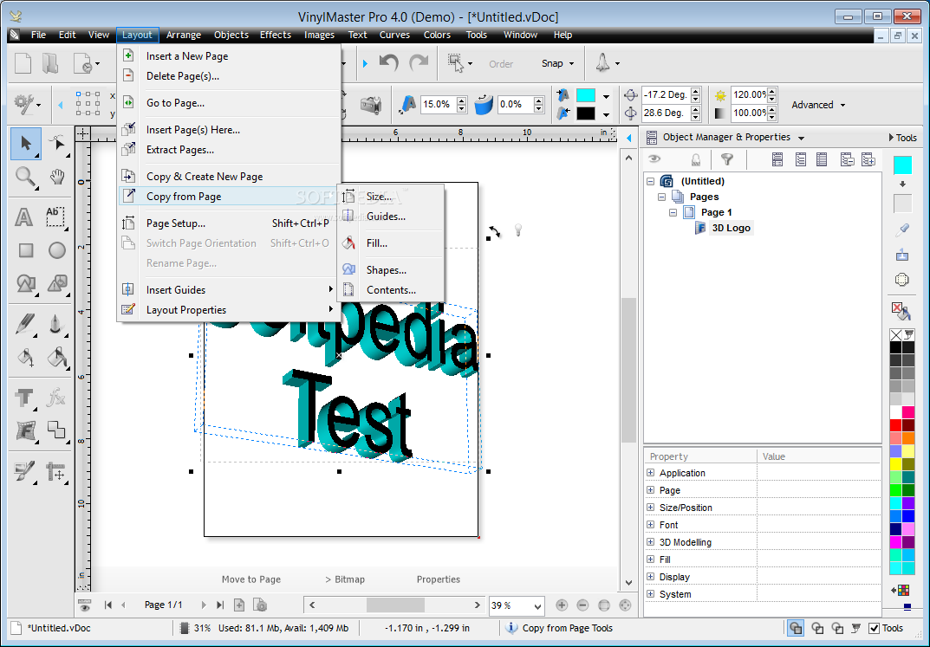Screen dimensions: 930x647
Task: Open the Effects menu
Action: click(x=276, y=35)
